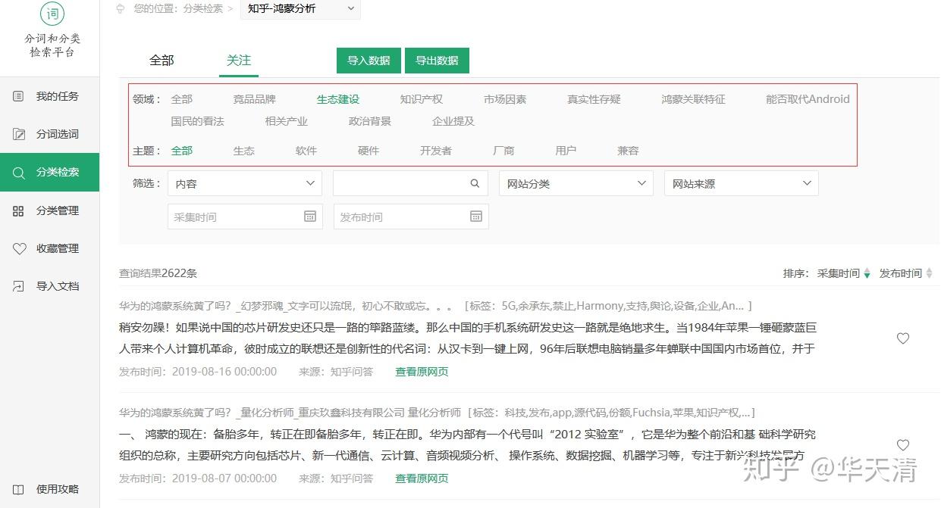
Task: Open 查看原网页 for 2019-08-16 article
Action: coord(422,372)
